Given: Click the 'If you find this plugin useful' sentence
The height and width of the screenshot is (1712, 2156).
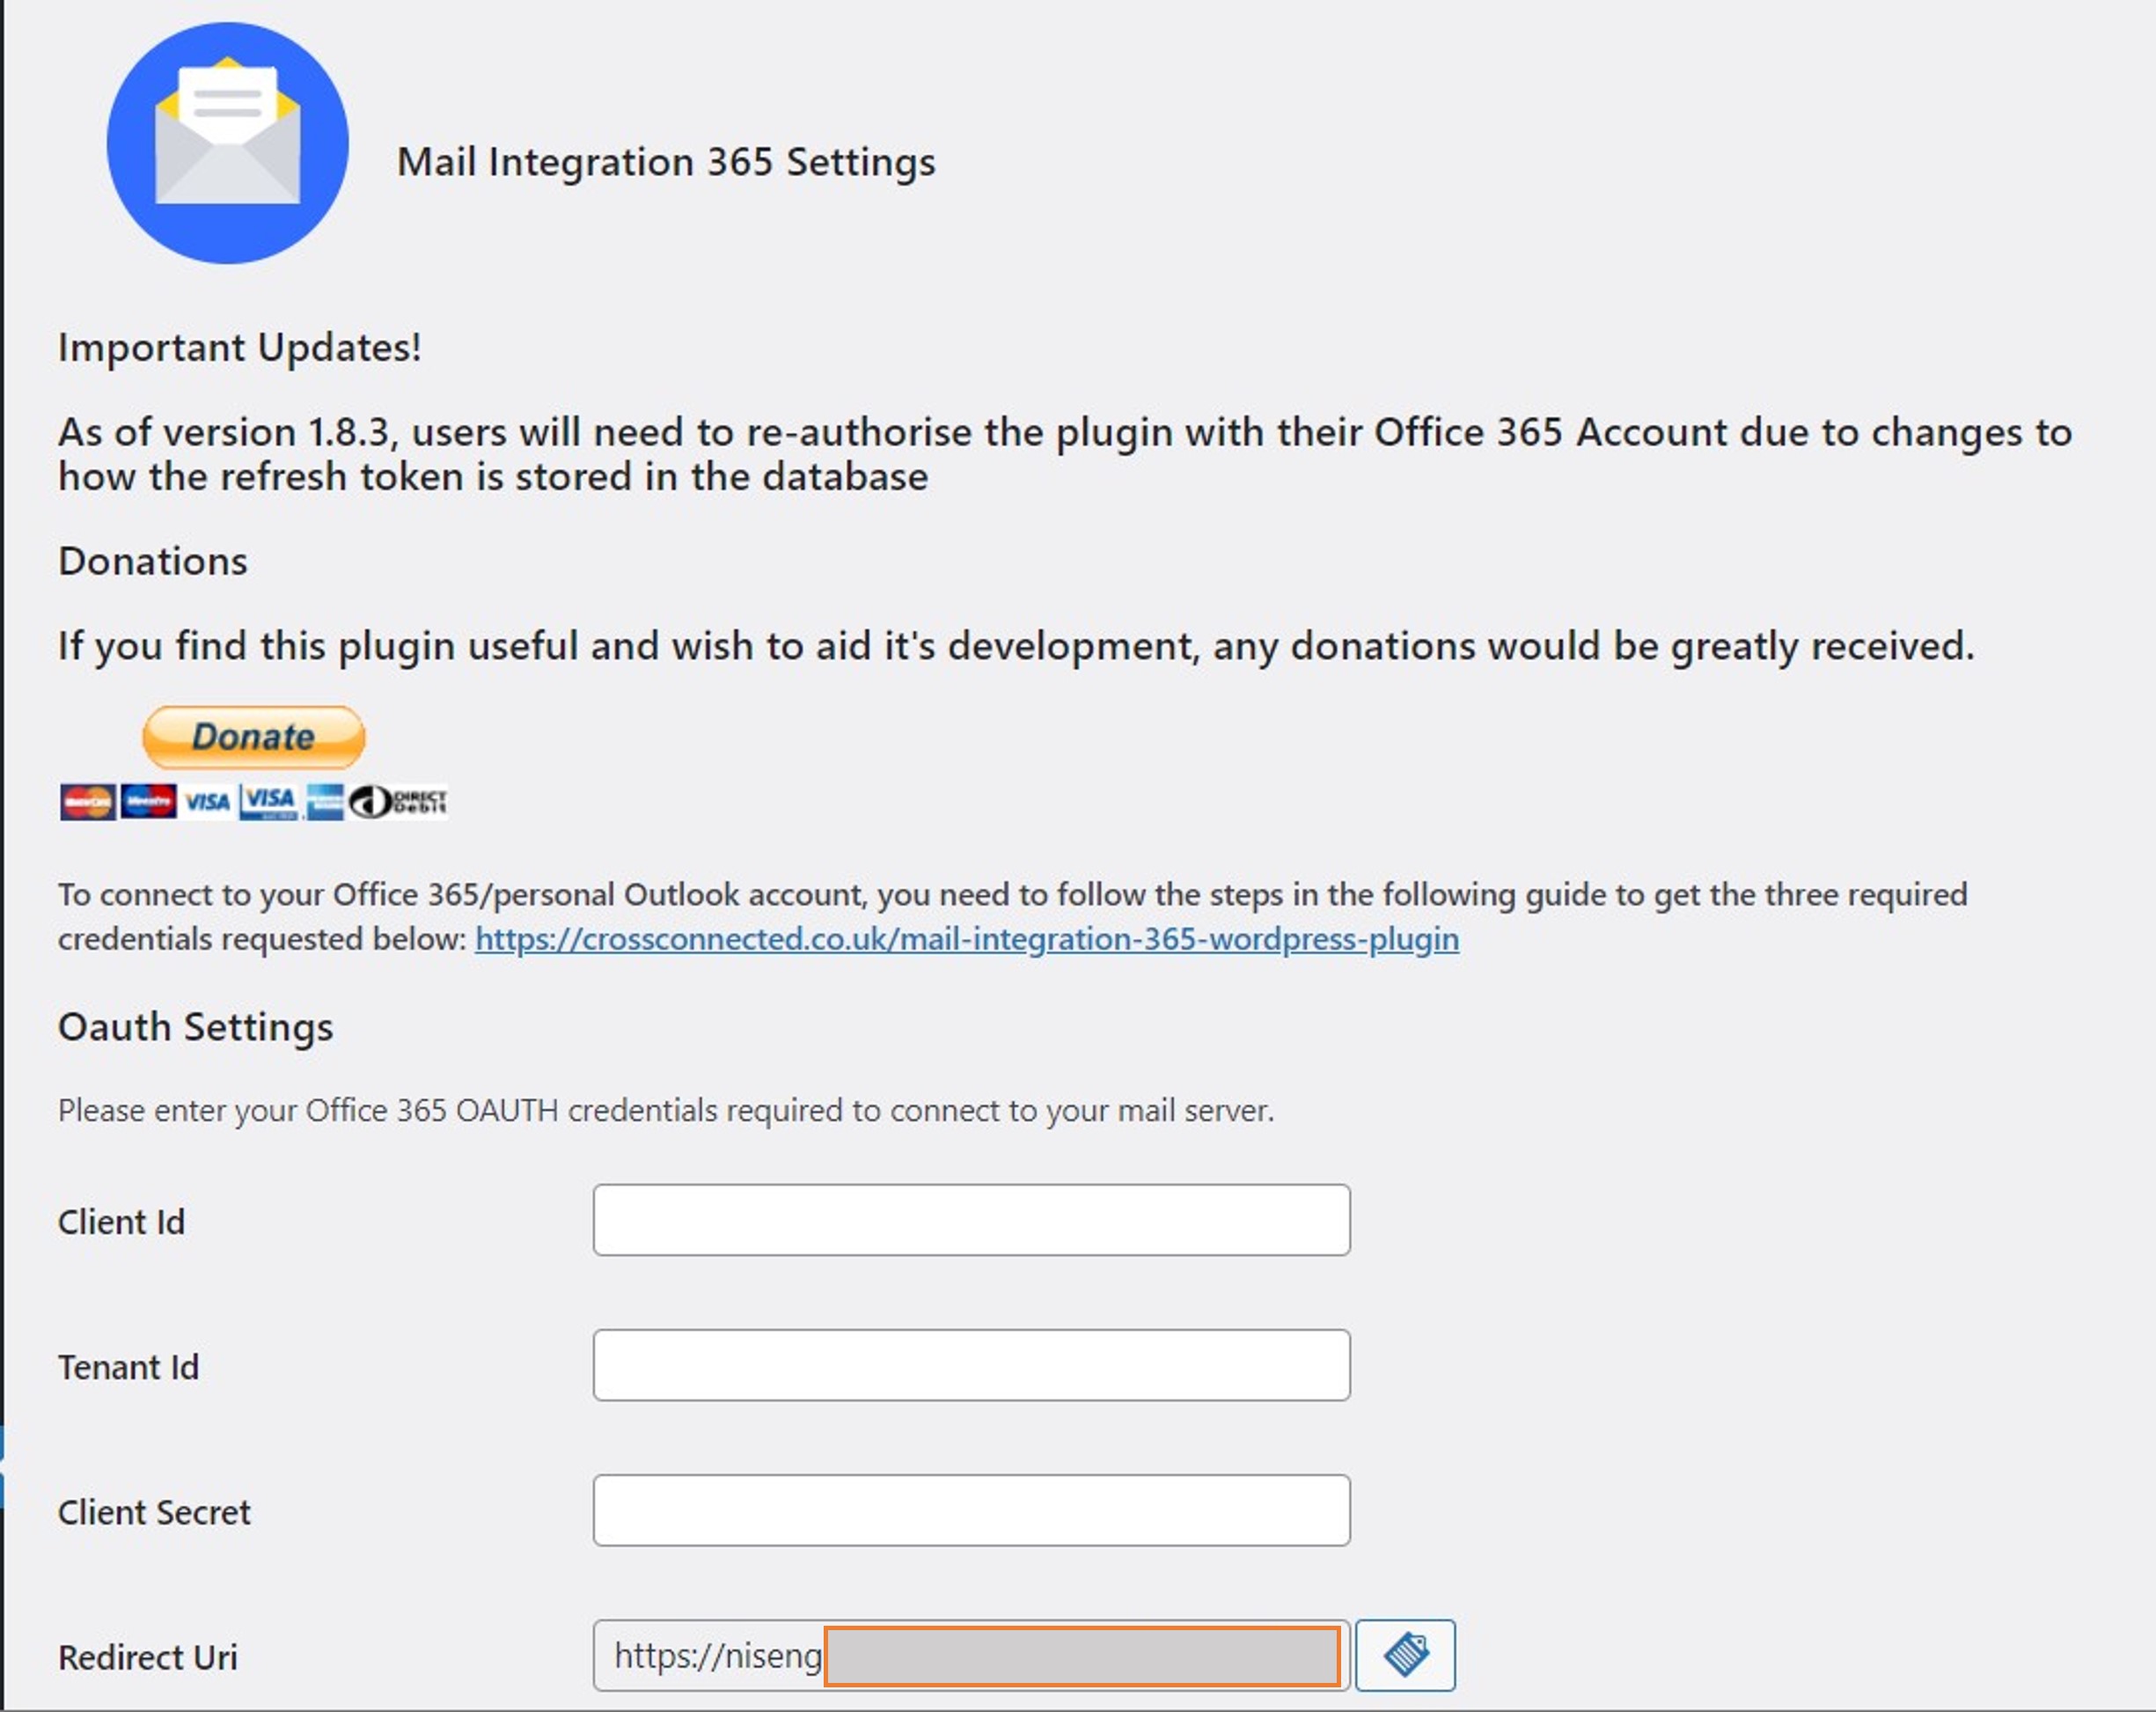Looking at the screenshot, I should pyautogui.click(x=1017, y=646).
